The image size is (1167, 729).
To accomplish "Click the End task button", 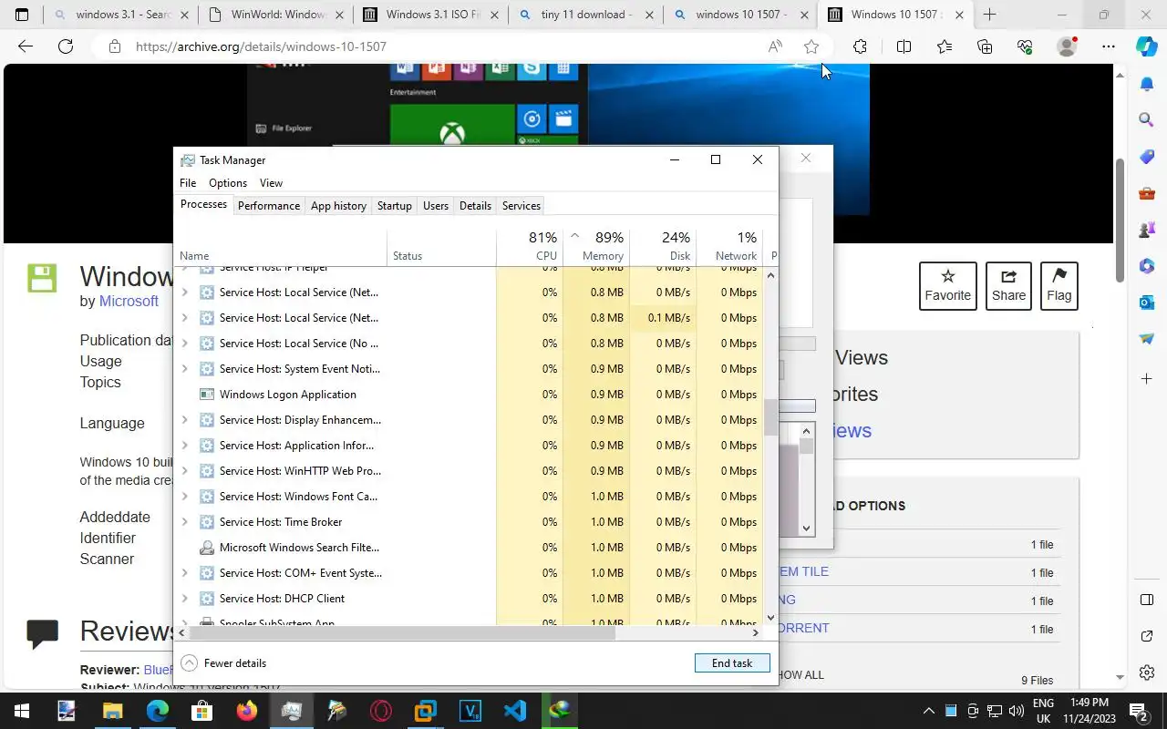I will (732, 663).
